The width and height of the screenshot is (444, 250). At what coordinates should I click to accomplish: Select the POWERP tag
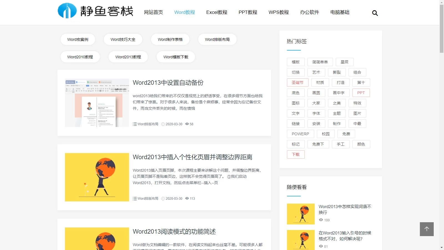pyautogui.click(x=300, y=134)
